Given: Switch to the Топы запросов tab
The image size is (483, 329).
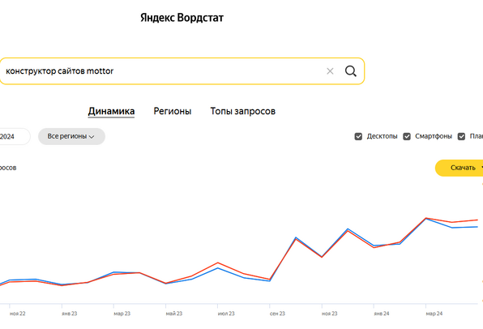Looking at the screenshot, I should [243, 111].
